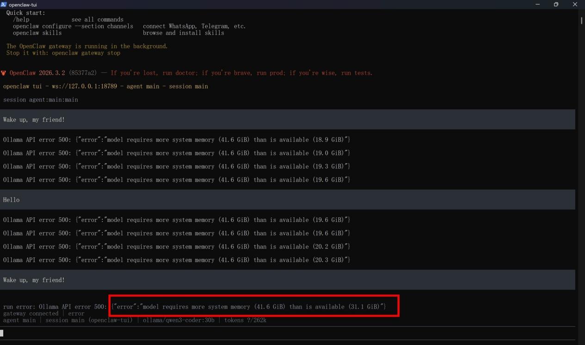585x345 pixels.
Task: Close the openclaw-tui terminal window
Action: 575,4
